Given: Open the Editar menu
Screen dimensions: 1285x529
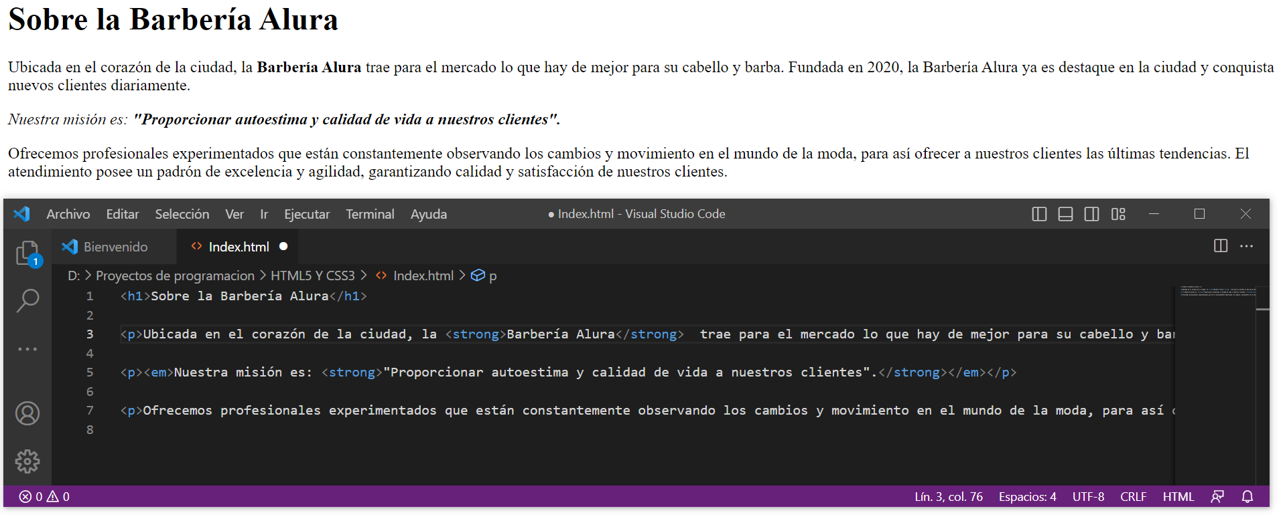Looking at the screenshot, I should point(123,214).
